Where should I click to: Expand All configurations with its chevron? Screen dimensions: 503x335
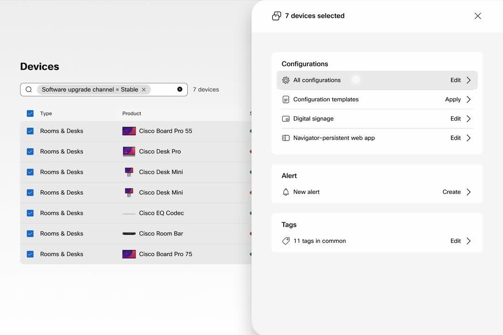[469, 80]
